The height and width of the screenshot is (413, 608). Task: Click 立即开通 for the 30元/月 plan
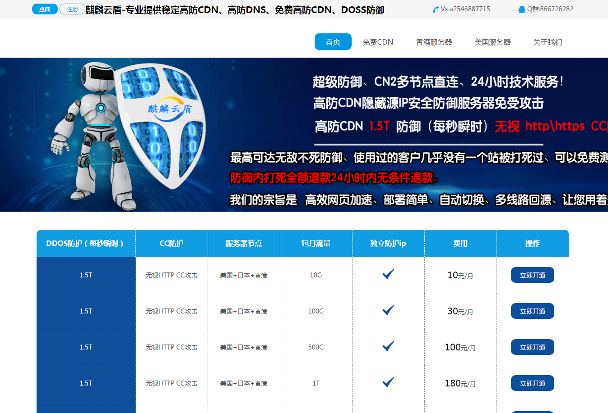click(532, 311)
